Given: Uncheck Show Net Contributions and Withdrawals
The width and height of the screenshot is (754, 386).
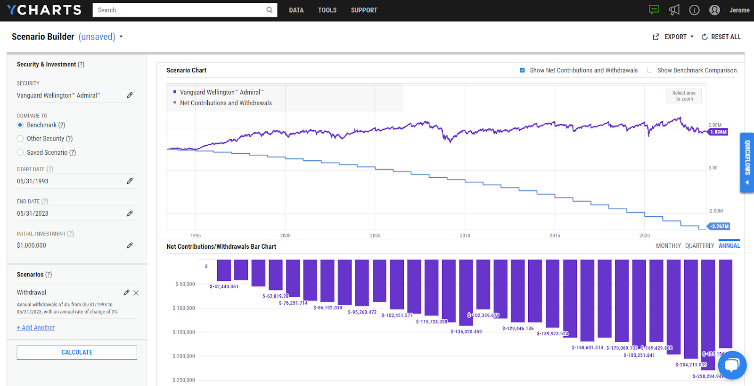Looking at the screenshot, I should (522, 70).
